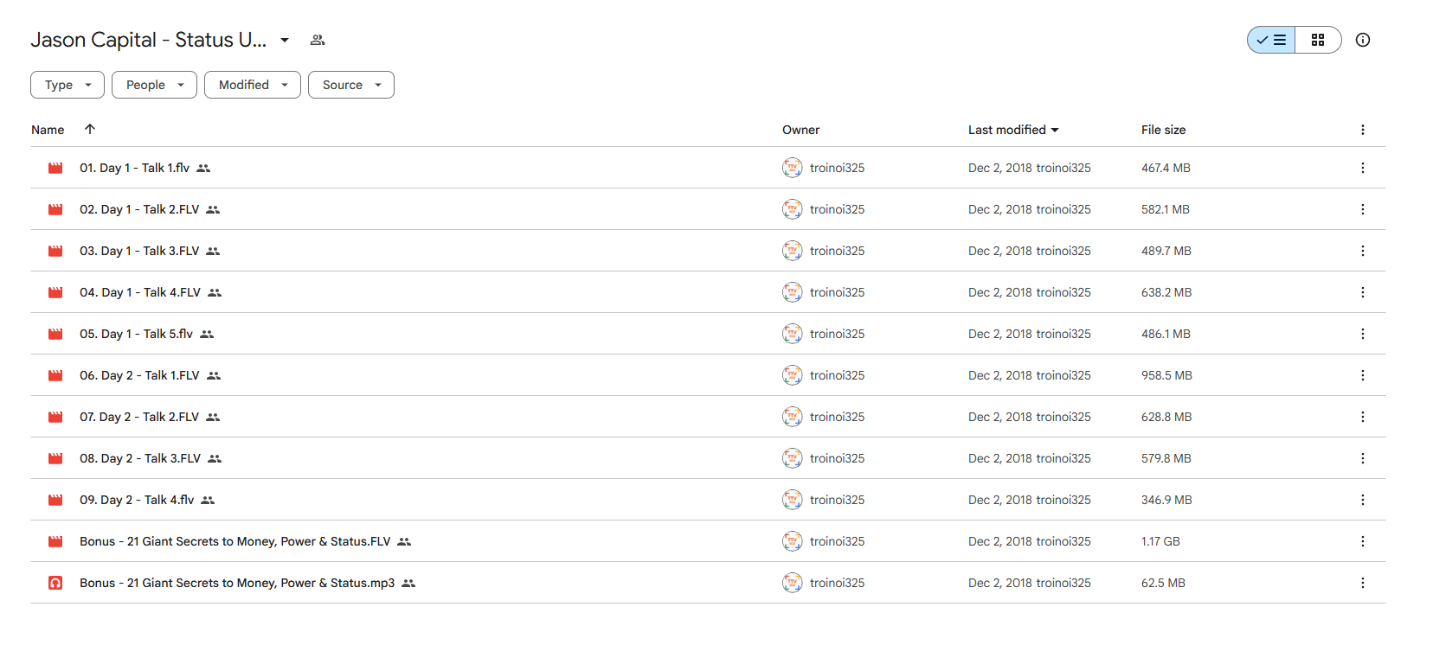Viewport: 1433px width, 645px height.
Task: Click the audio icon of the Bonus mp3 file
Action: (55, 583)
